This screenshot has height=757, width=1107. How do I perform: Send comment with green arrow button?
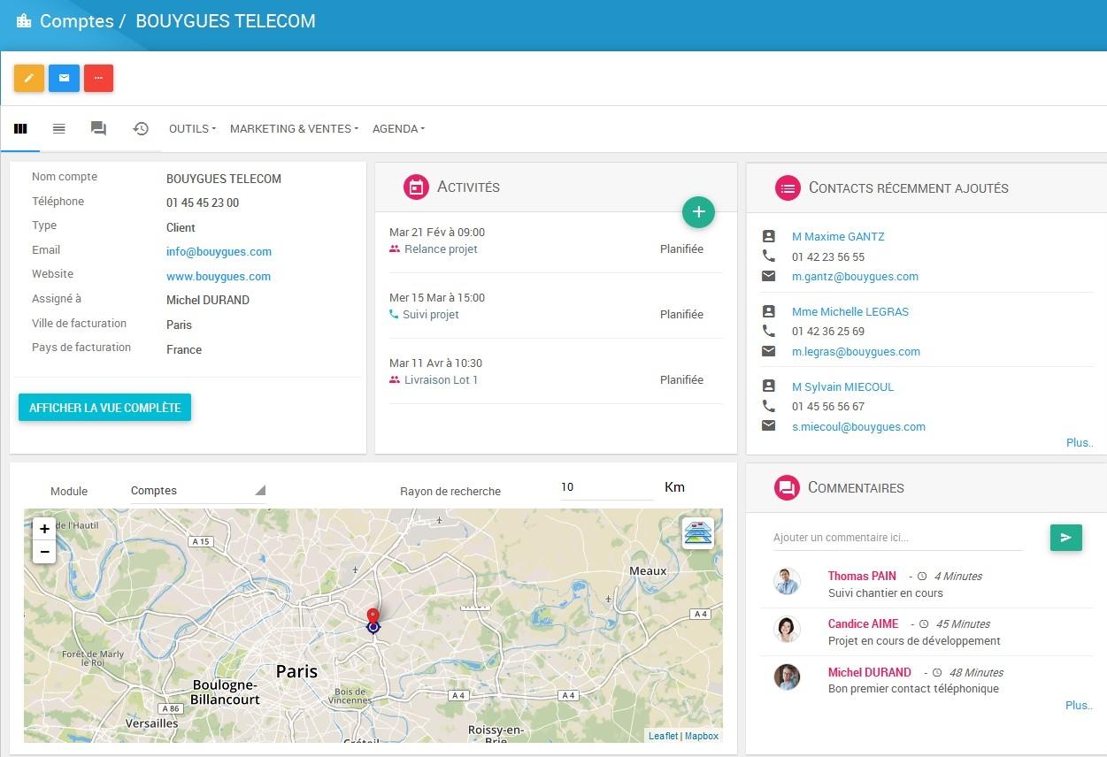coord(1065,538)
